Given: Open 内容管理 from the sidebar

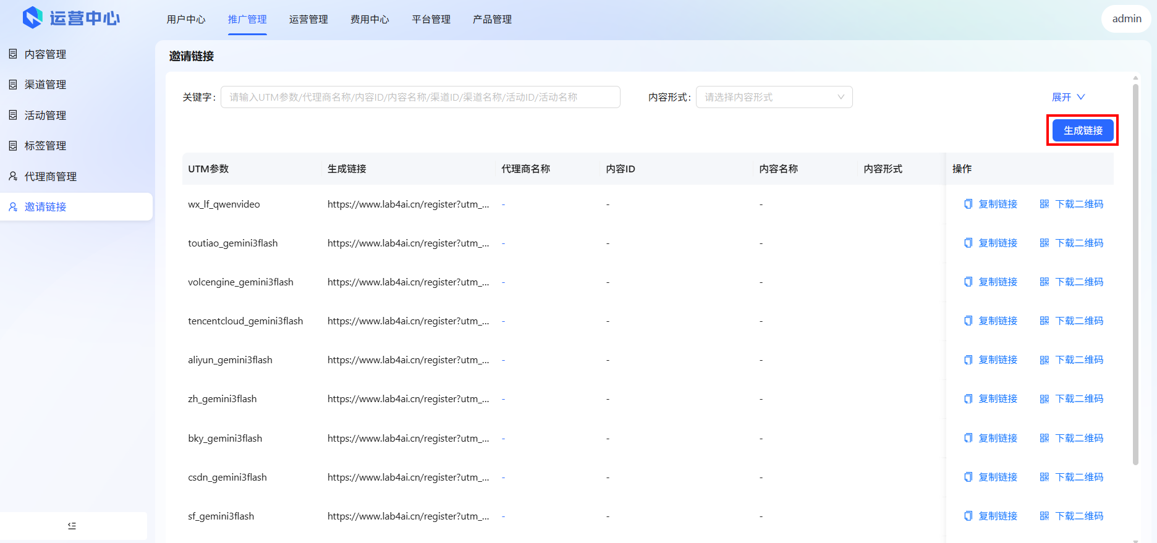Looking at the screenshot, I should coord(45,54).
